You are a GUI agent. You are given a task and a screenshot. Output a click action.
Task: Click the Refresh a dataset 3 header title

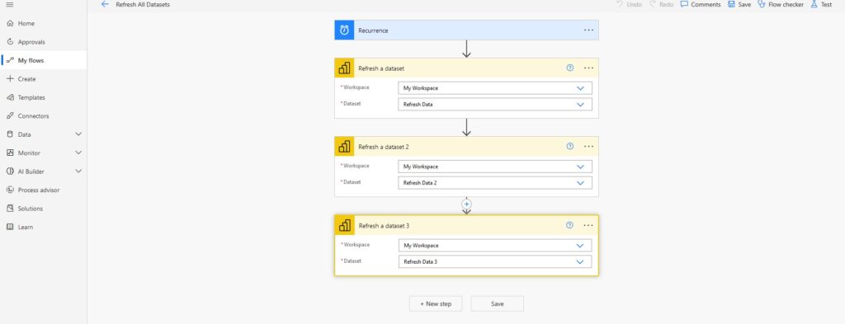[x=384, y=226]
